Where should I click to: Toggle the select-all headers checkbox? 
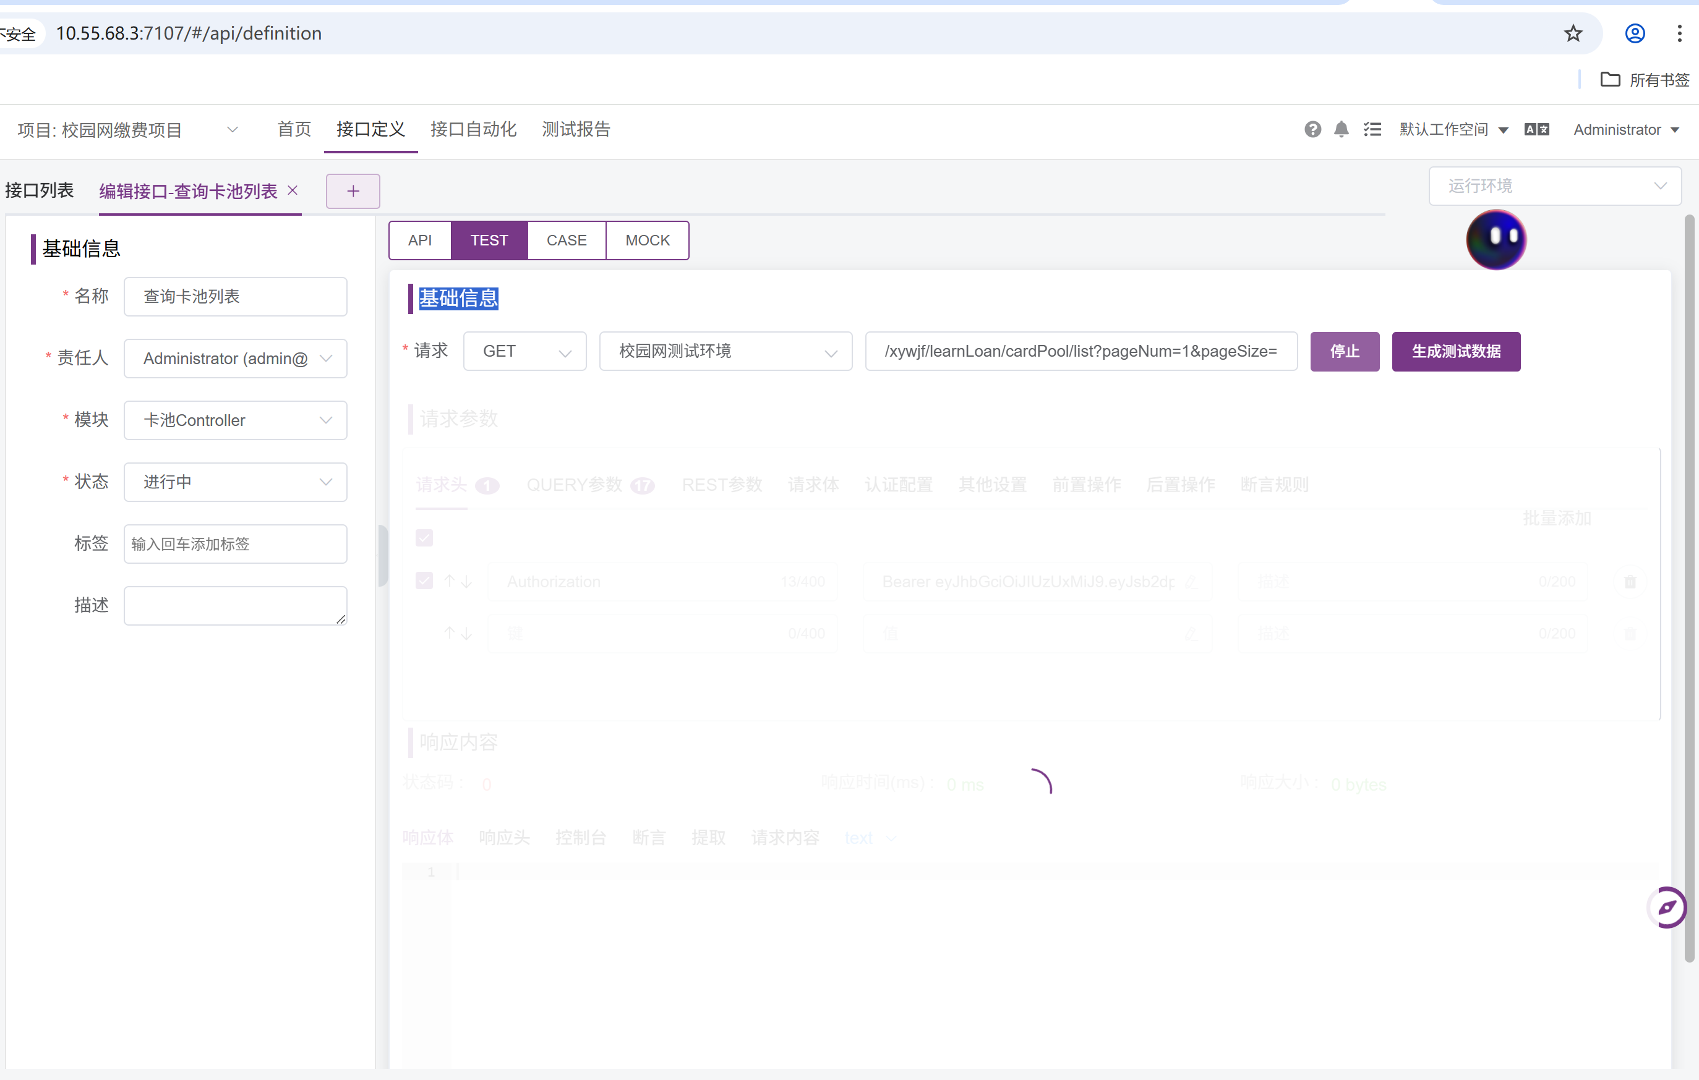[424, 538]
